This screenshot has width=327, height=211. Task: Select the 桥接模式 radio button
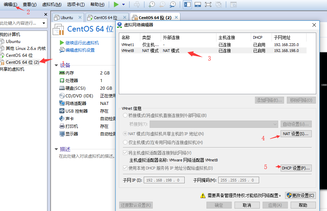125,115
